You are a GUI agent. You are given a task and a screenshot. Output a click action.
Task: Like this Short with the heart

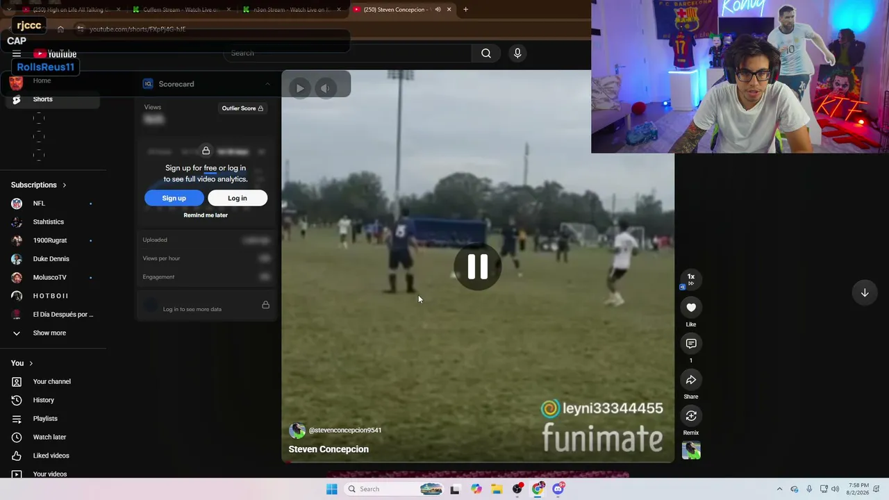click(691, 308)
